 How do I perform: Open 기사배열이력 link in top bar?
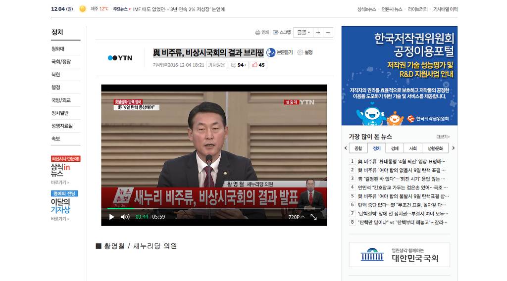coord(446,9)
